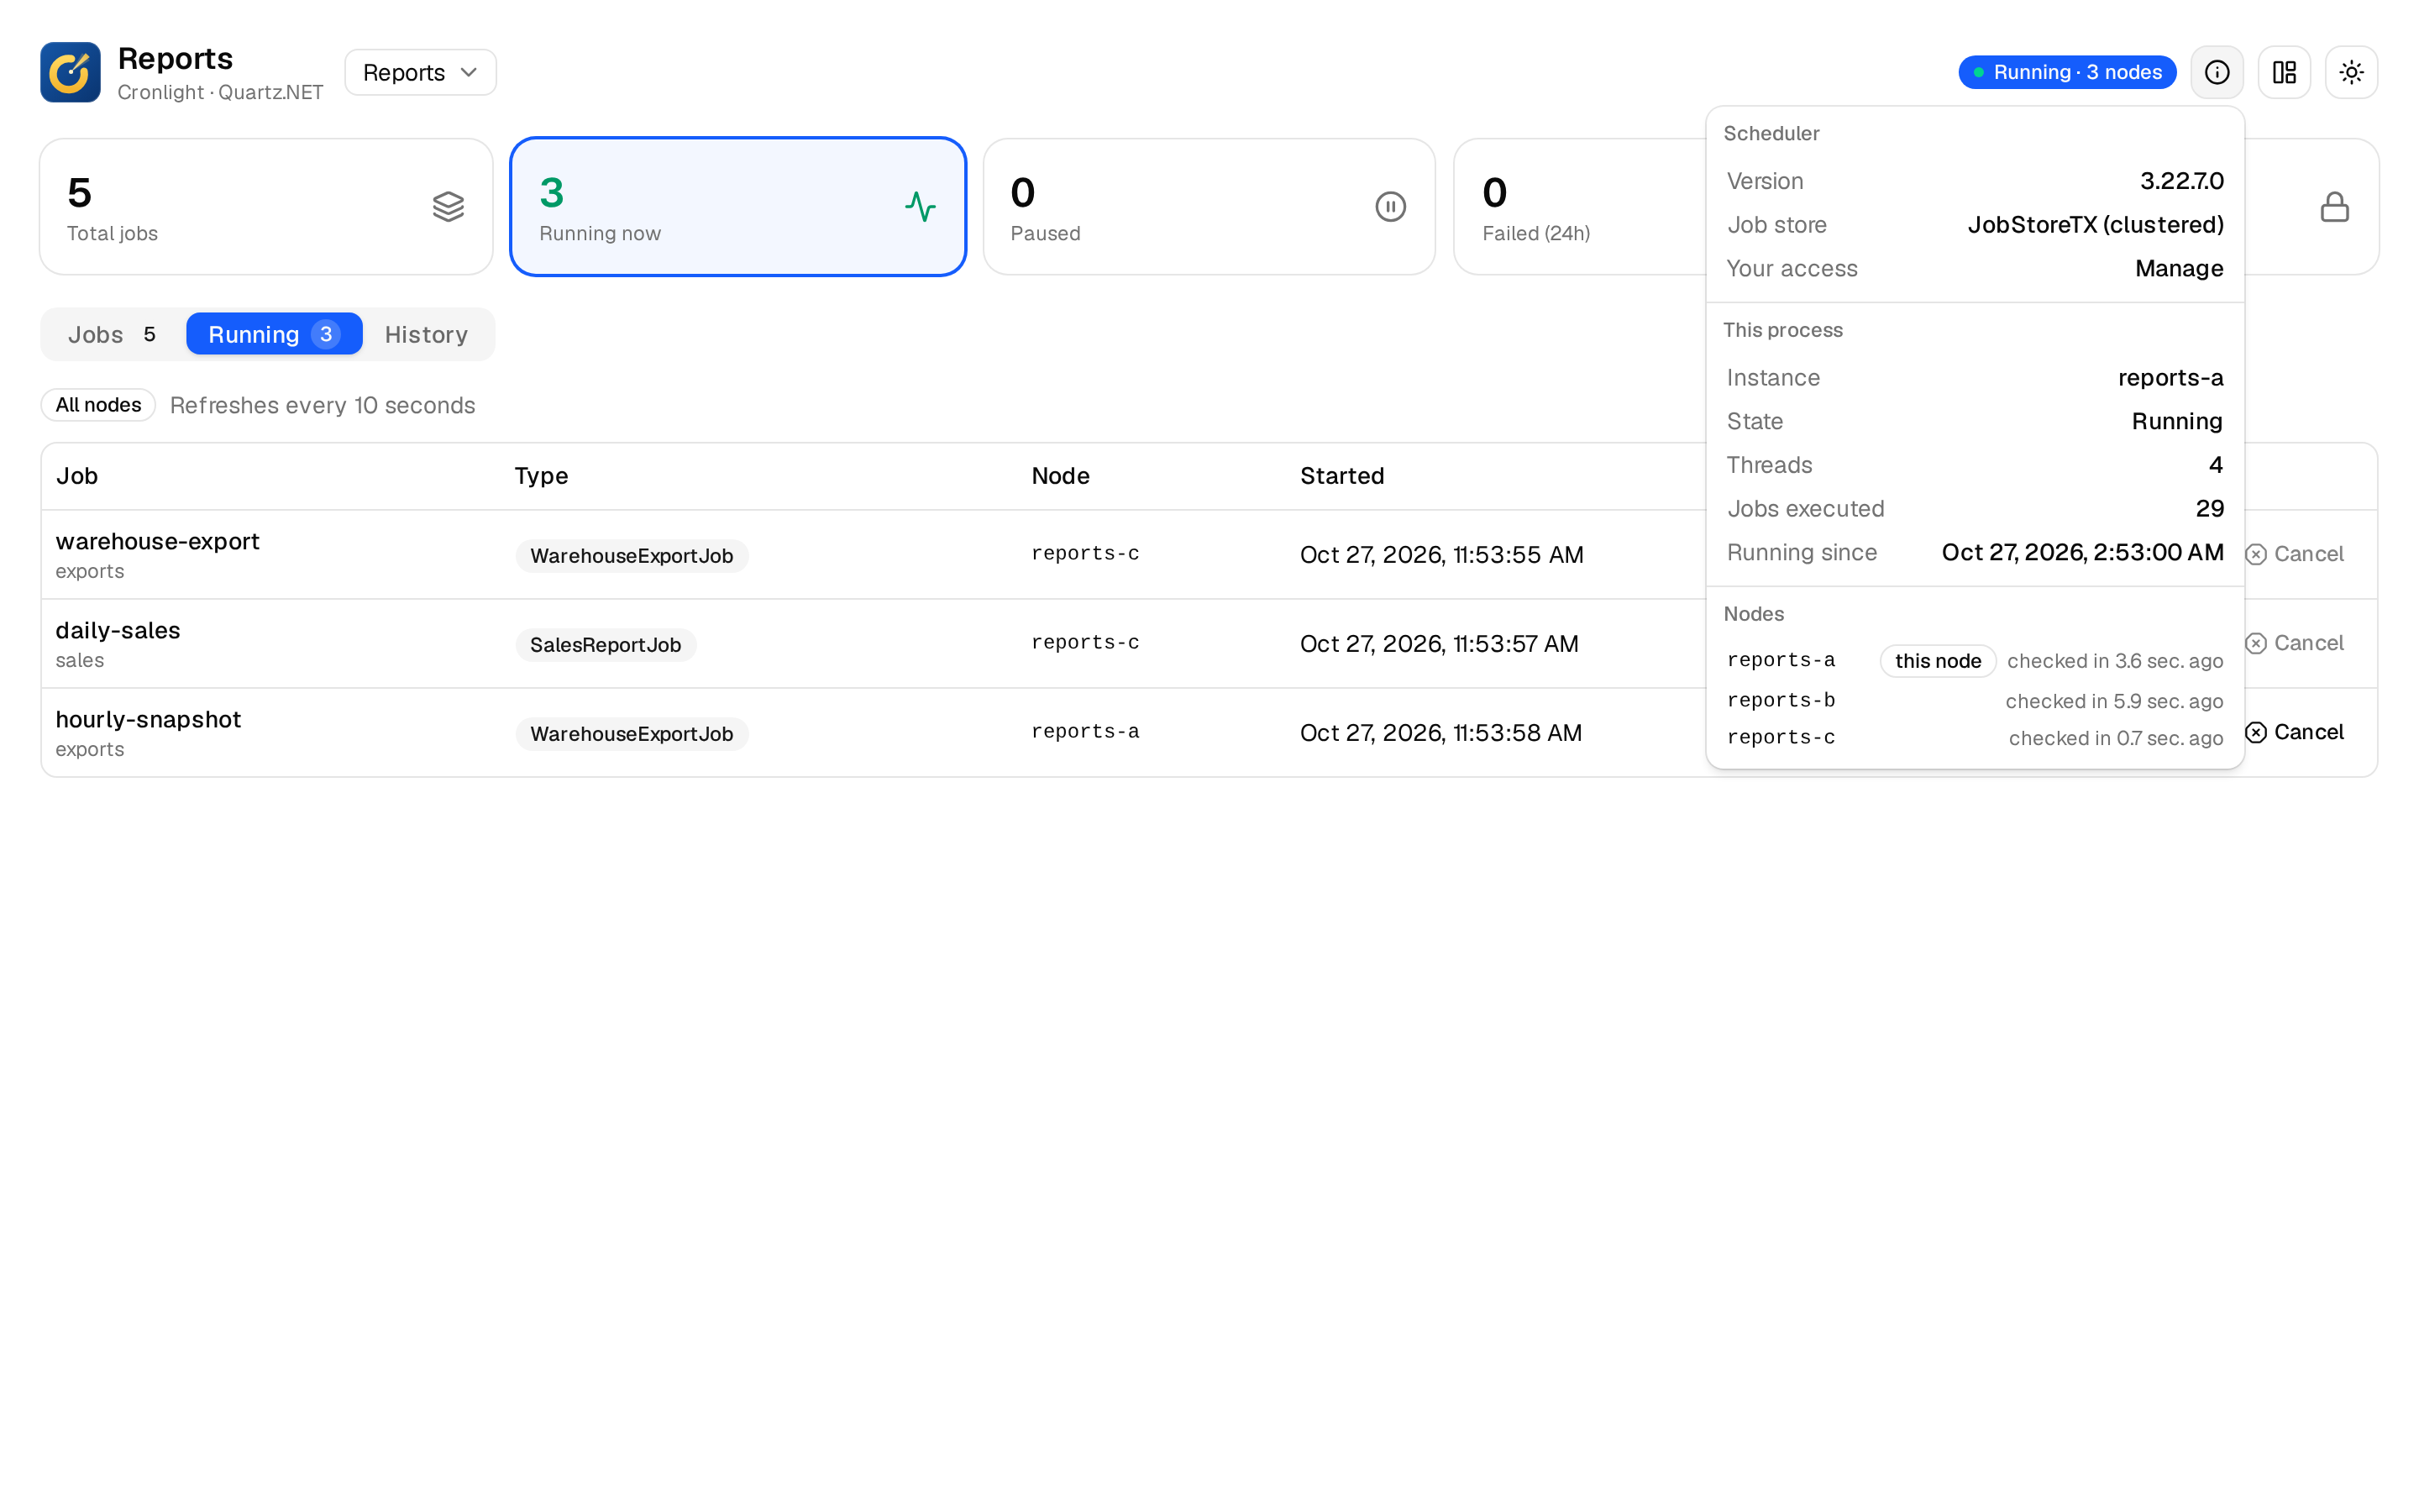The height and width of the screenshot is (1512, 2419).
Task: Click the Job column header
Action: (77, 476)
